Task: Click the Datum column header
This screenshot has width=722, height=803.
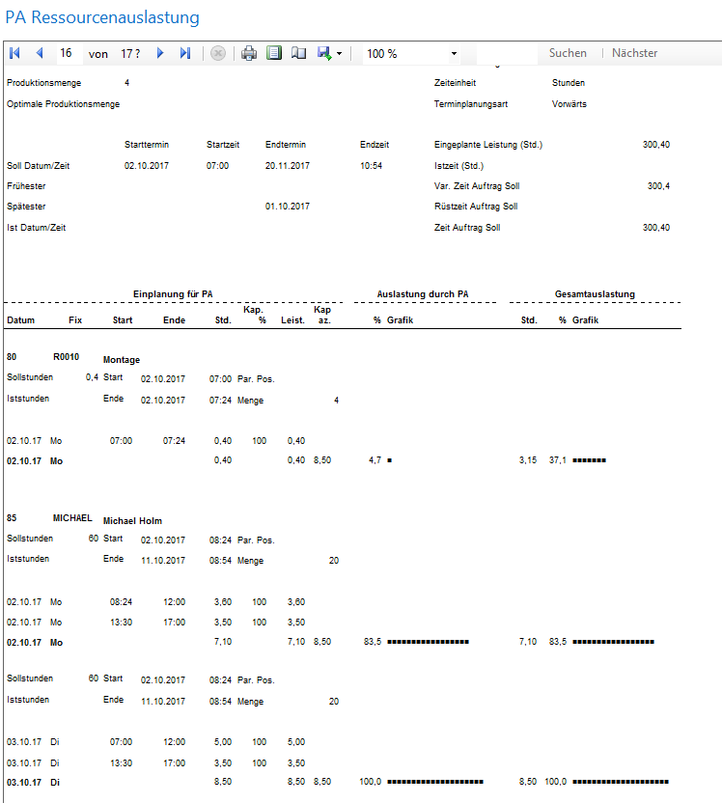Action: [x=21, y=320]
